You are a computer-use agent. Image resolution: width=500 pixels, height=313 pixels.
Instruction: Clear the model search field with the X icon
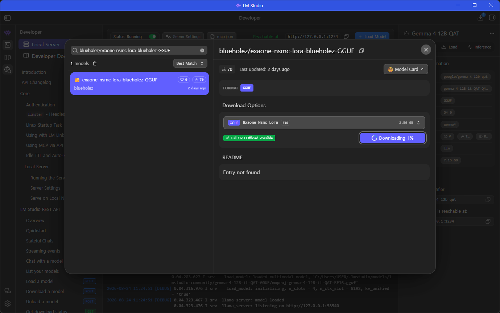click(x=202, y=50)
